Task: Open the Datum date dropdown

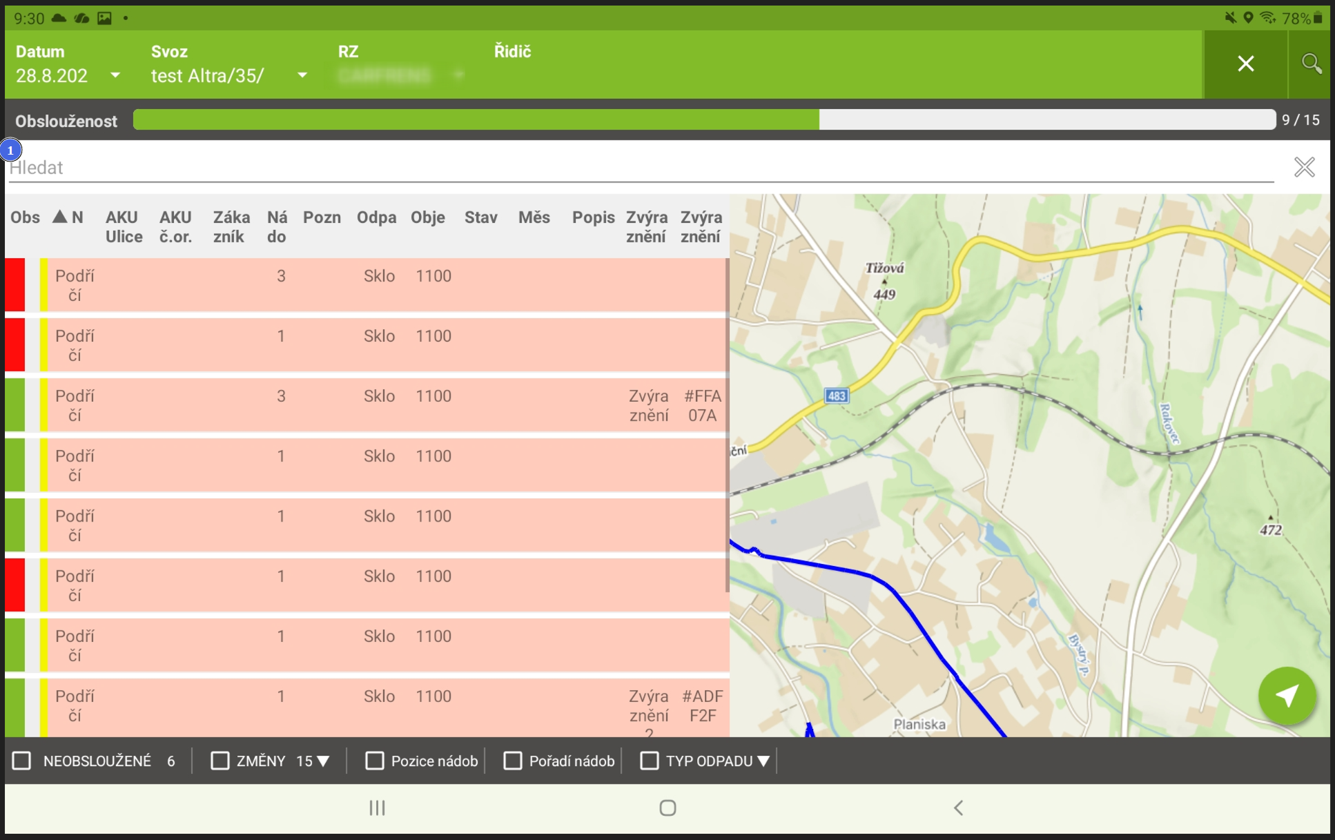Action: (x=115, y=75)
